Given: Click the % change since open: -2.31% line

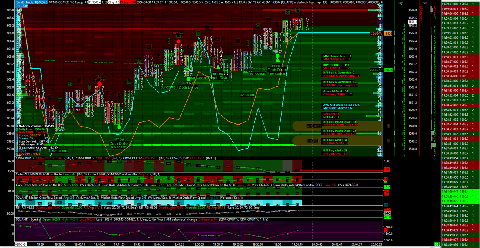Looking at the screenshot, I should pyautogui.click(x=37, y=148).
